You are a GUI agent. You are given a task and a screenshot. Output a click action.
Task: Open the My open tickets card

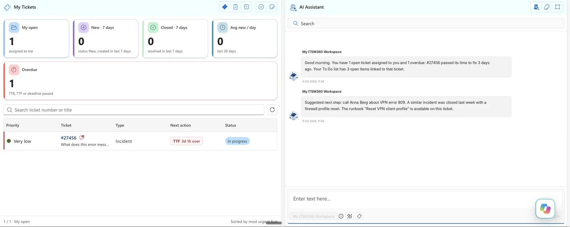[x=36, y=38]
